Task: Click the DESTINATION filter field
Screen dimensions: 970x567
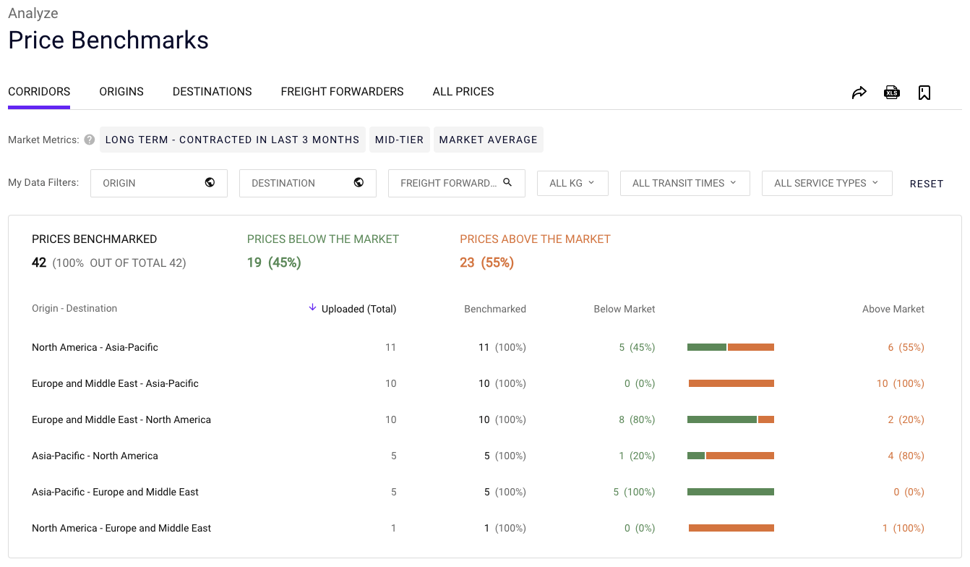Action: 308,183
